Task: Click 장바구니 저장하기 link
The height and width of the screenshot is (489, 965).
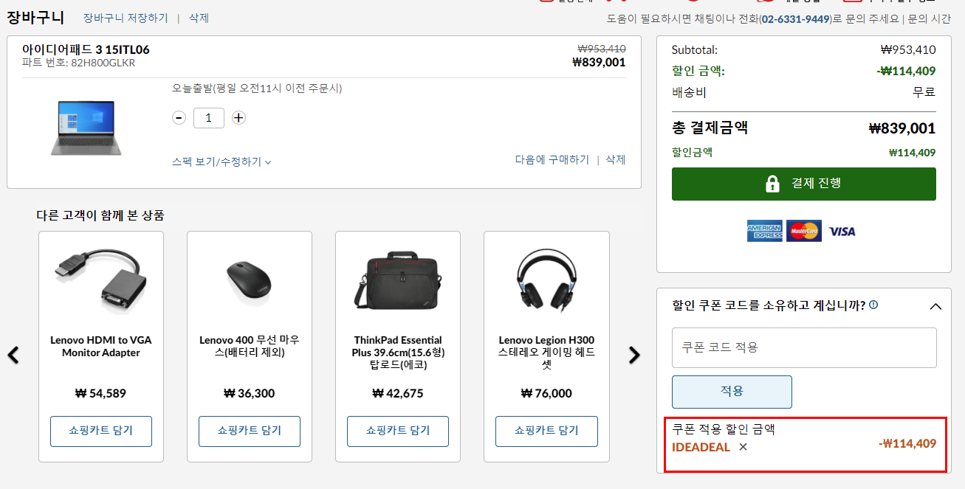Action: click(126, 18)
